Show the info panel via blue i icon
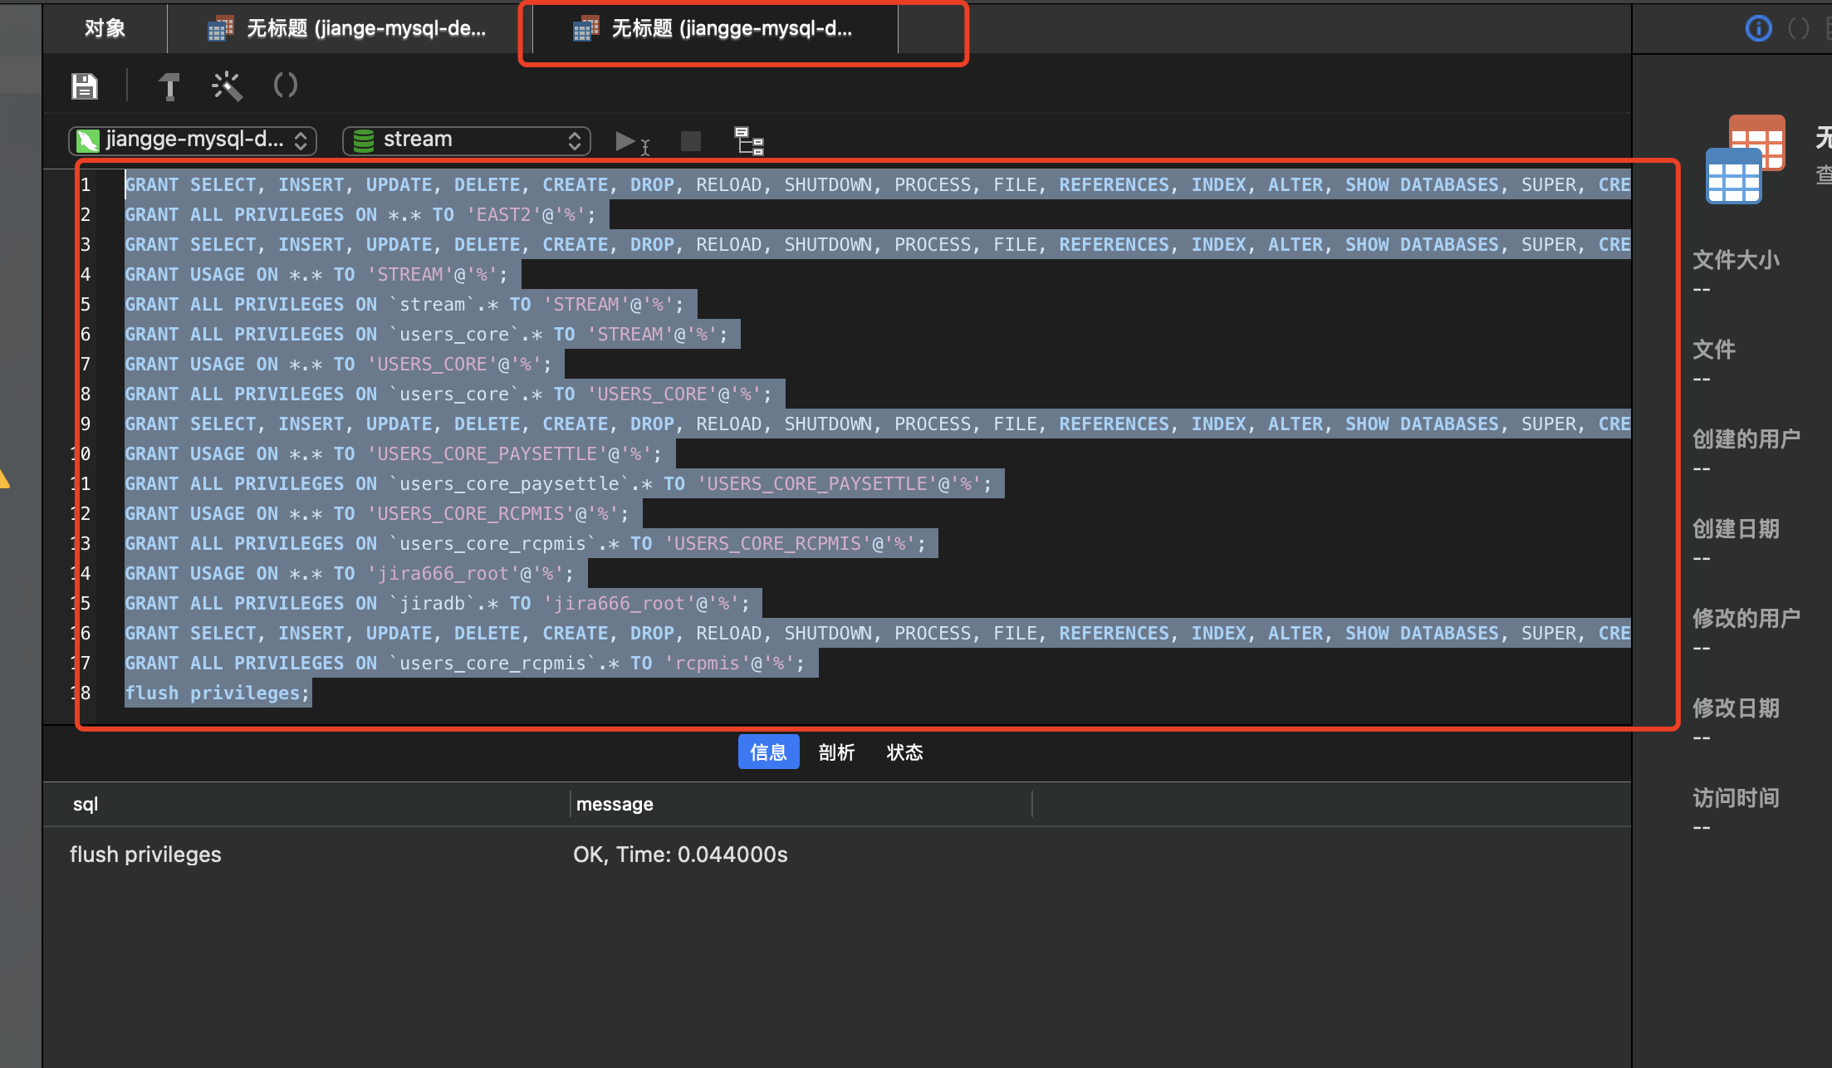1832x1068 pixels. 1758,29
